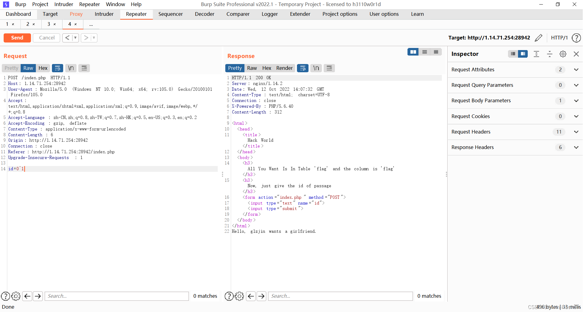
Task: Expand the Request Headers section in Inspector
Action: click(576, 132)
